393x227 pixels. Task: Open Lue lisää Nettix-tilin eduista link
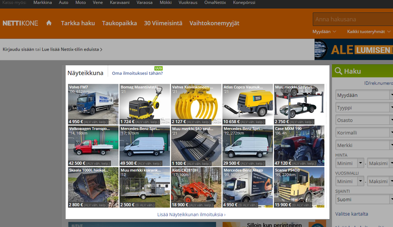coord(72,49)
